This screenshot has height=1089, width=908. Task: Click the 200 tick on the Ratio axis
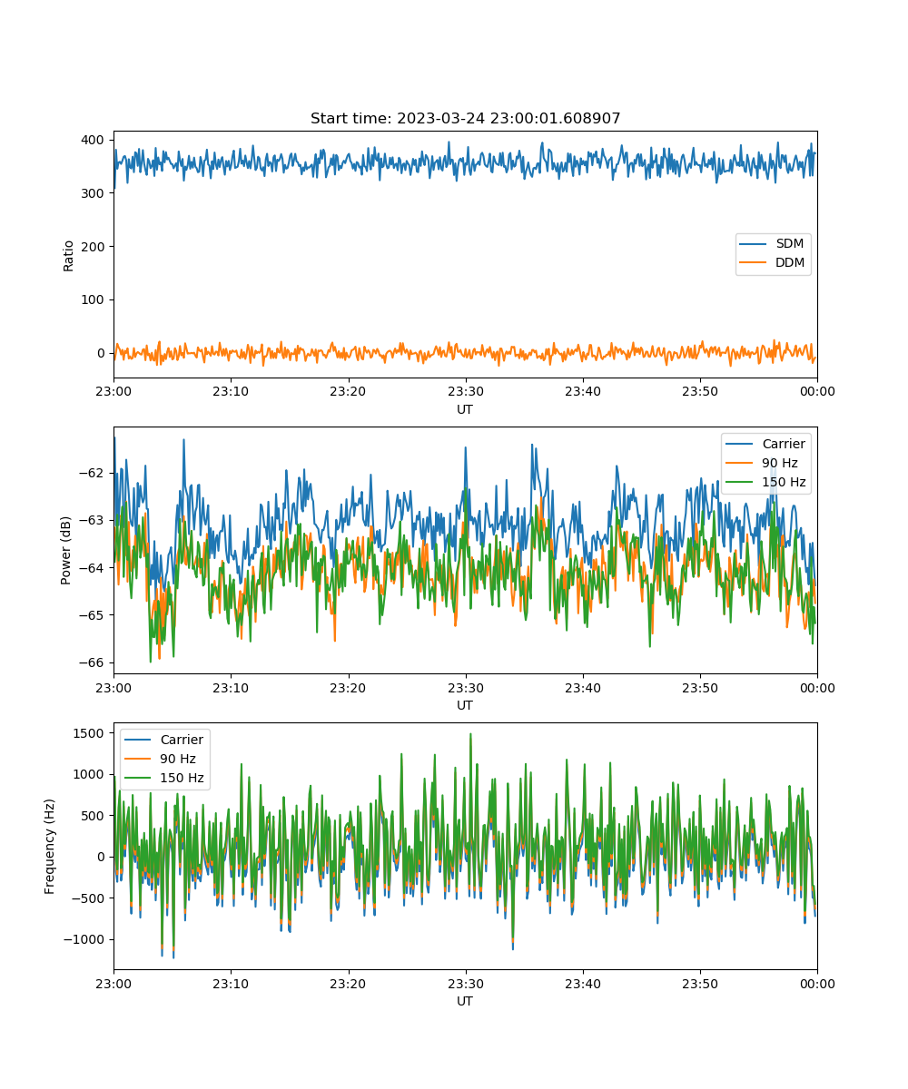coord(94,247)
